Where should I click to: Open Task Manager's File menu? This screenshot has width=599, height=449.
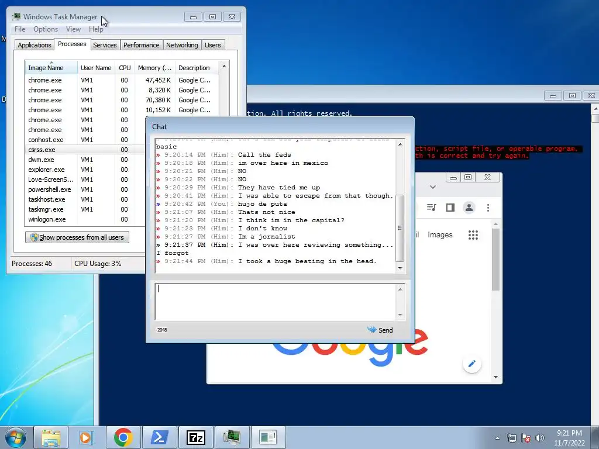[20, 29]
